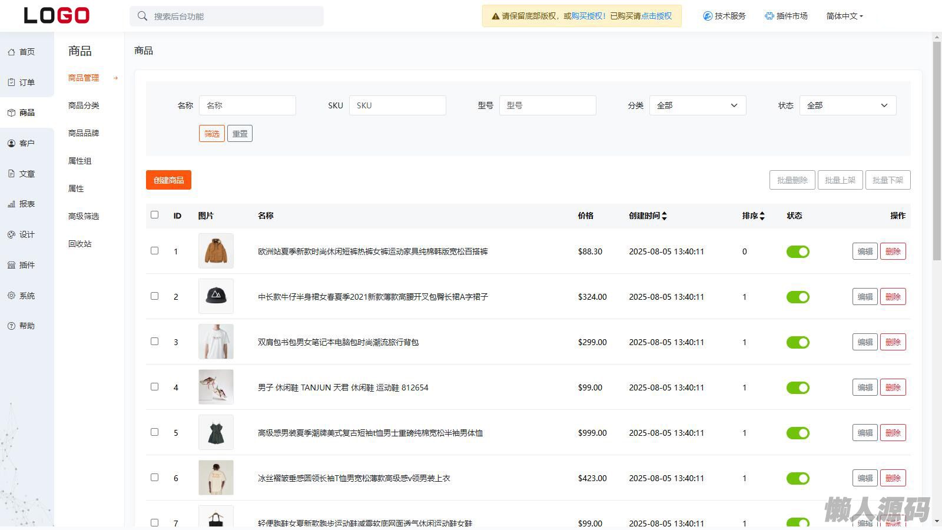
Task: Click the customer profile icon
Action: [x=11, y=143]
